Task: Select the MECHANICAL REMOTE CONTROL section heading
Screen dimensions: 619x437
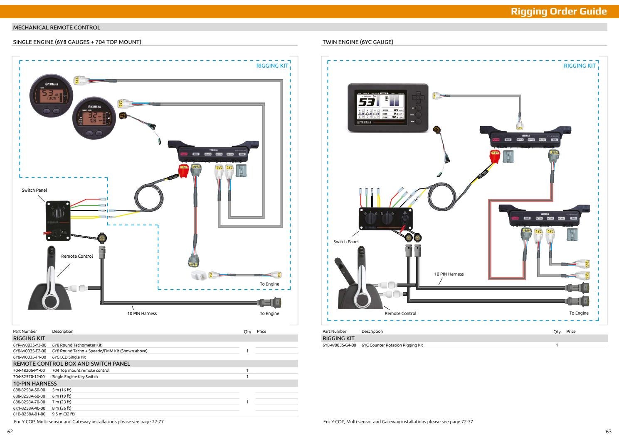Action: click(57, 27)
